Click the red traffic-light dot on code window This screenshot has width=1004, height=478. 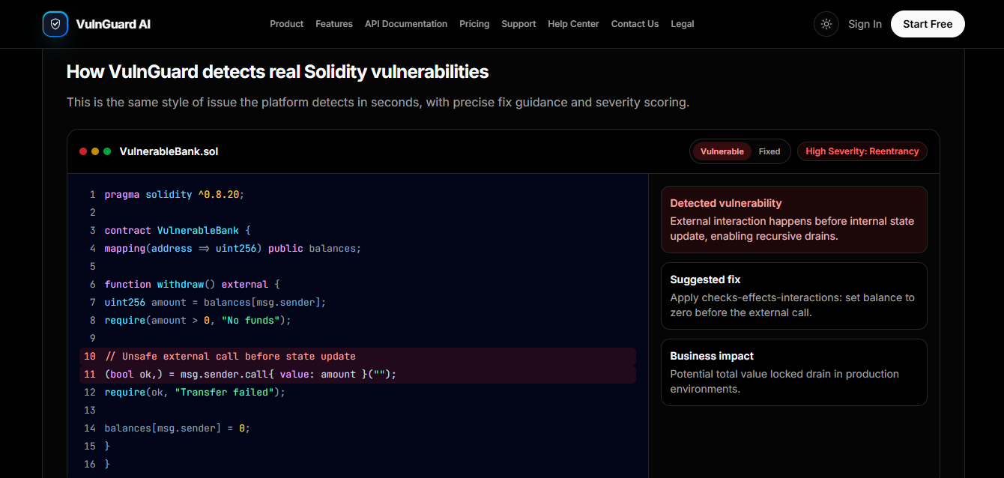click(83, 151)
